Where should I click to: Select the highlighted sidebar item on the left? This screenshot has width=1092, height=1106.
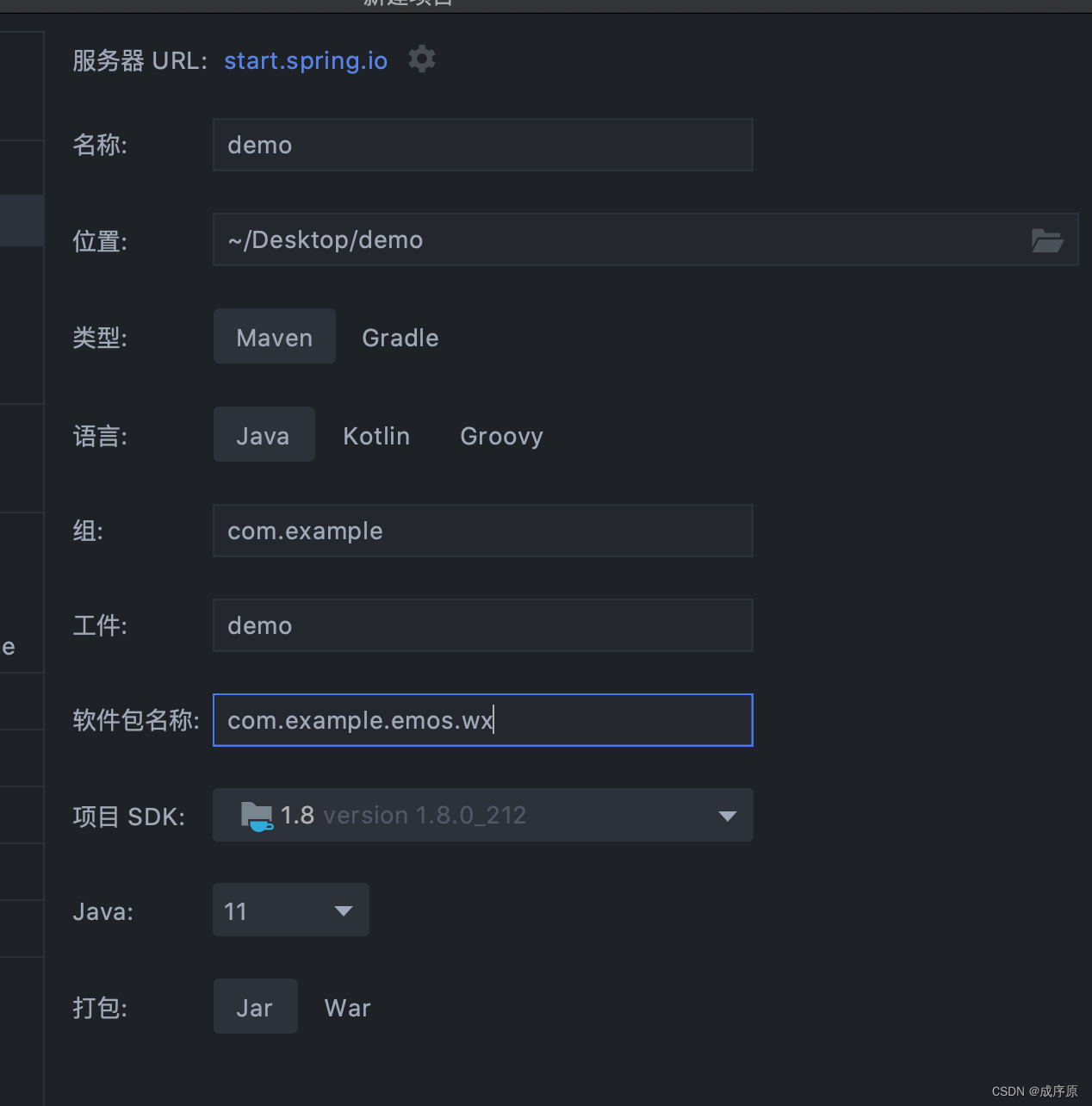pos(22,221)
